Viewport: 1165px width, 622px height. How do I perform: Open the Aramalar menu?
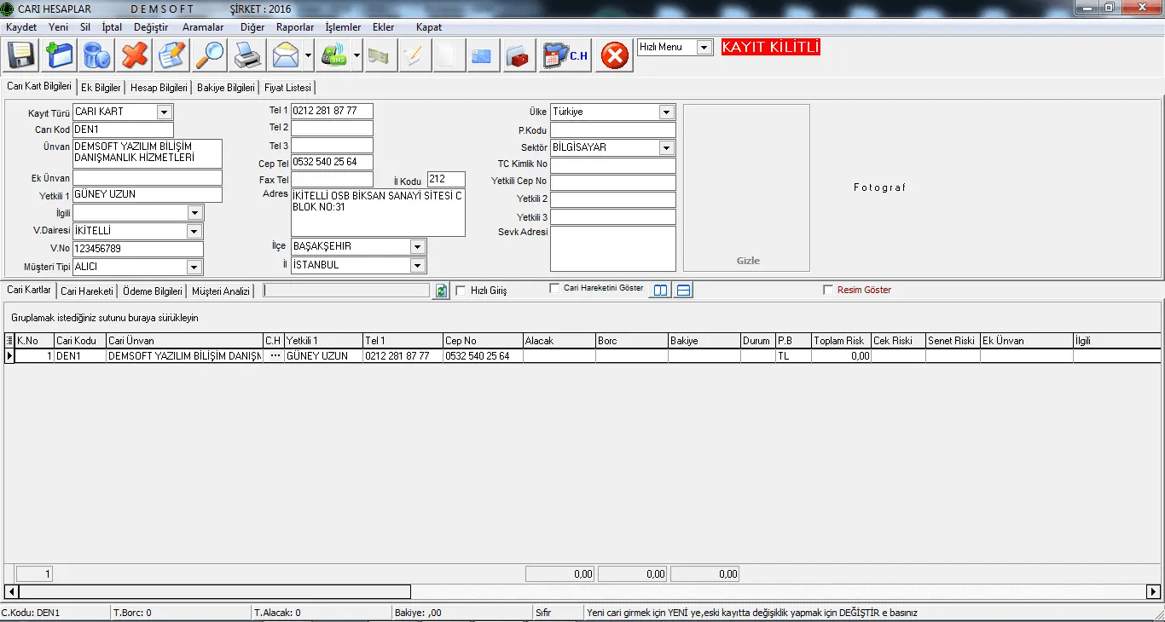point(203,27)
